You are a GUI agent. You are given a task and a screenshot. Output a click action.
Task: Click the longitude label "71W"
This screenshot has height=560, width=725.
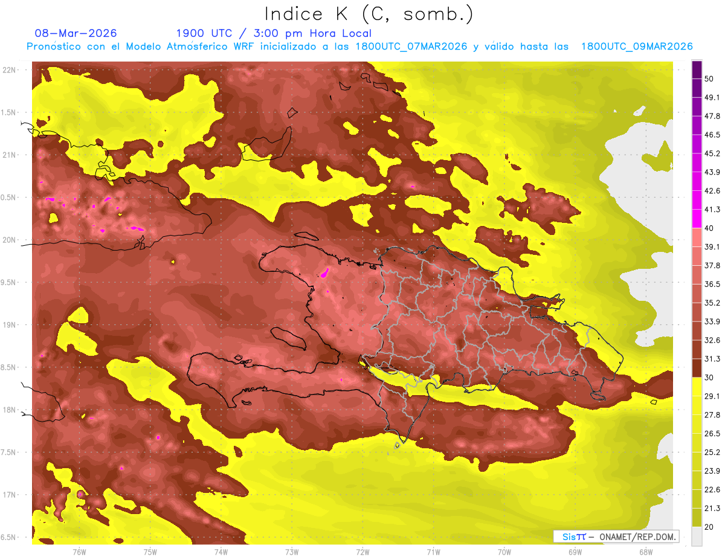click(433, 552)
